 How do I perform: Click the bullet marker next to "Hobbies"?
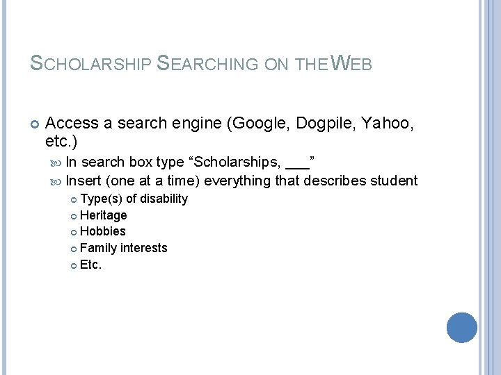74,232
